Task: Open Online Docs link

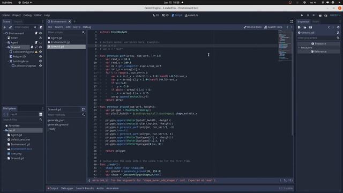Action: tap(252, 27)
